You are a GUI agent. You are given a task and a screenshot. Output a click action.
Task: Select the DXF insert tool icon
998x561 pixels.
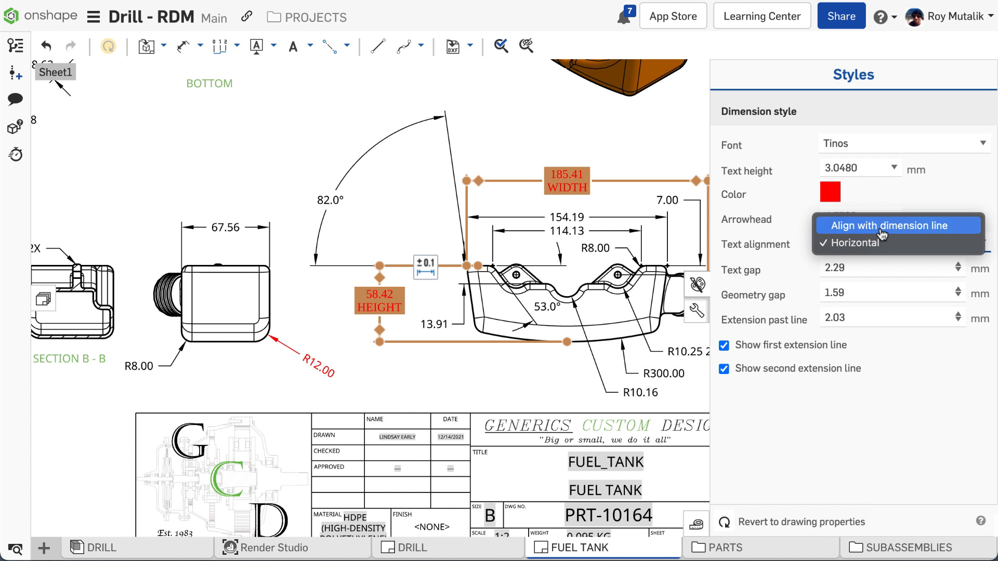tap(453, 46)
